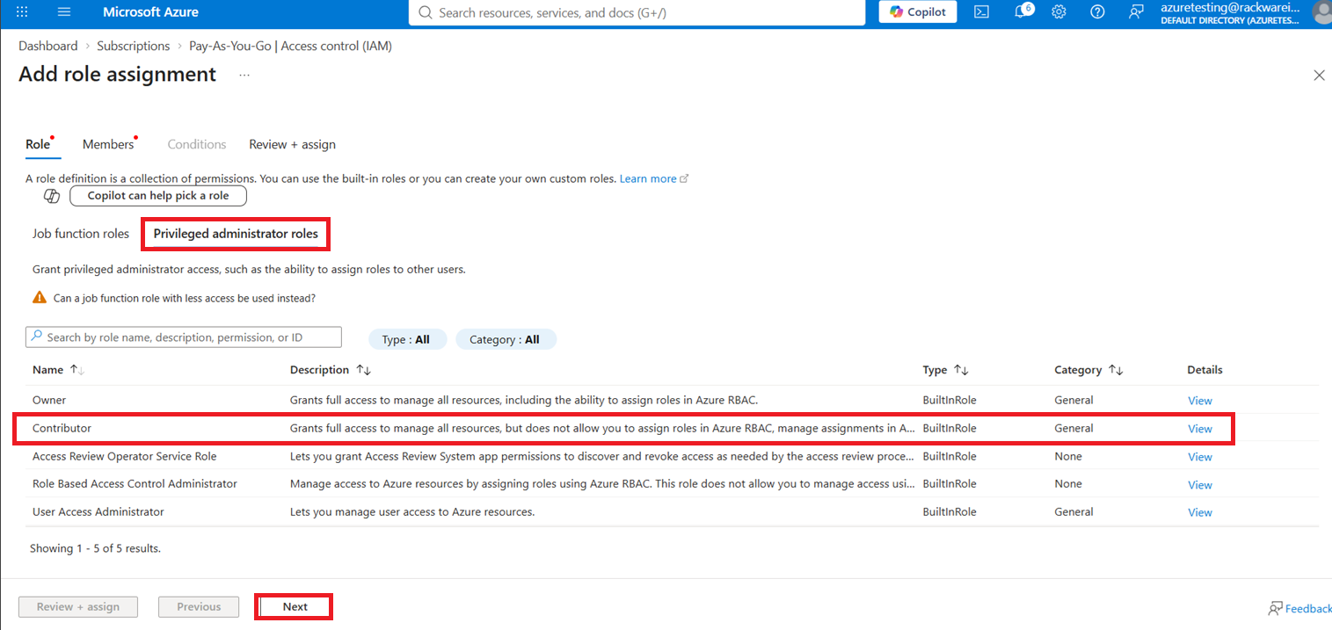Click the Name column header
The width and height of the screenshot is (1332, 630).
point(47,370)
